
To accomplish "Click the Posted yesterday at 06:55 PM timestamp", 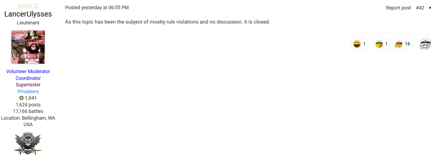I will (97, 8).
